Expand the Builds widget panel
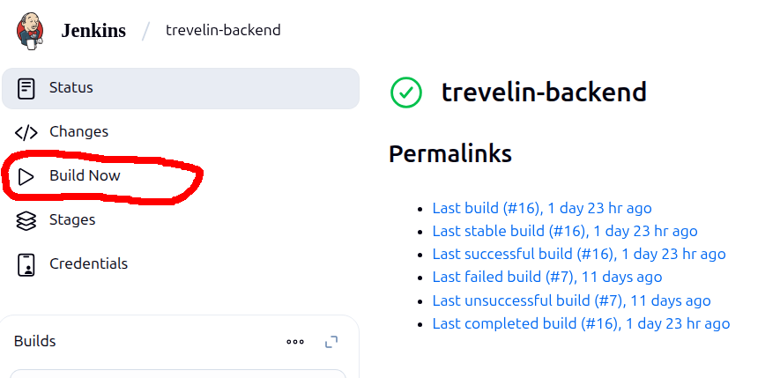Viewport: 780px width, 378px height. pos(331,342)
